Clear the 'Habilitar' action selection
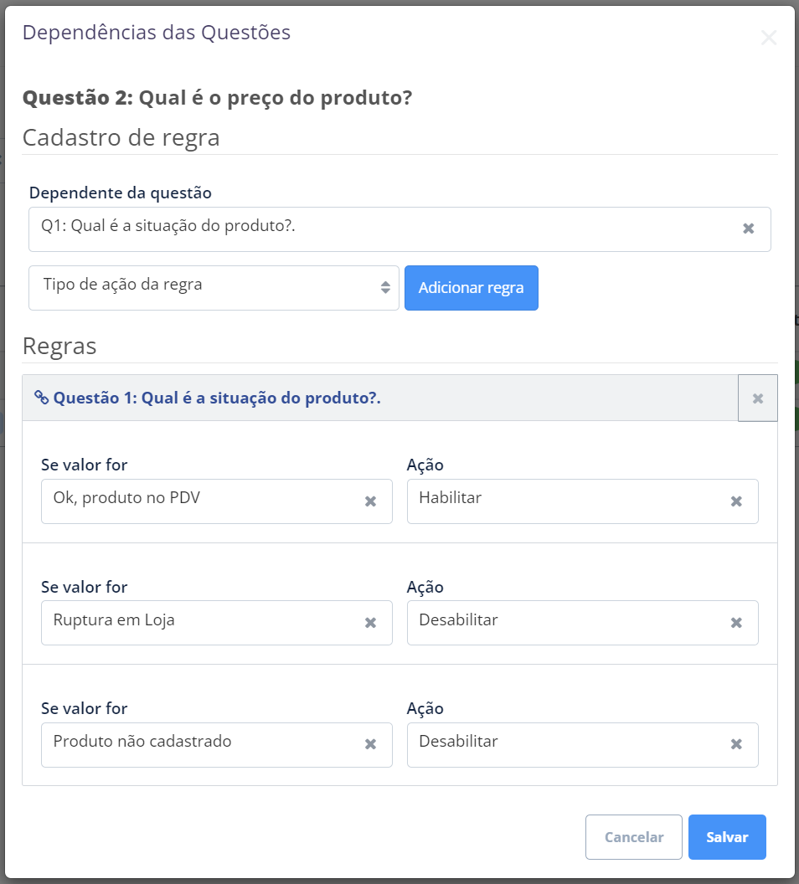799x884 pixels. (x=736, y=501)
